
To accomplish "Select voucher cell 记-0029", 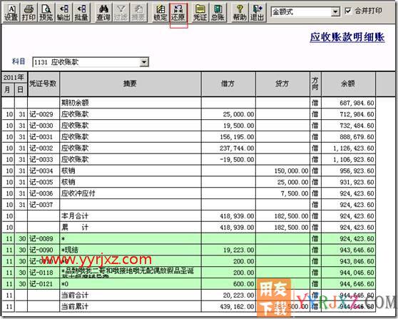I will (x=44, y=114).
